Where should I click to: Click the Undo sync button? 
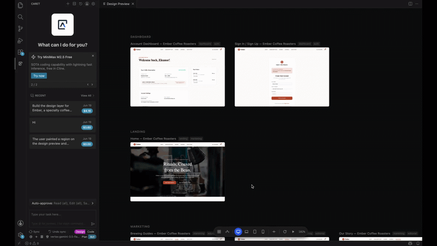tap(57, 232)
